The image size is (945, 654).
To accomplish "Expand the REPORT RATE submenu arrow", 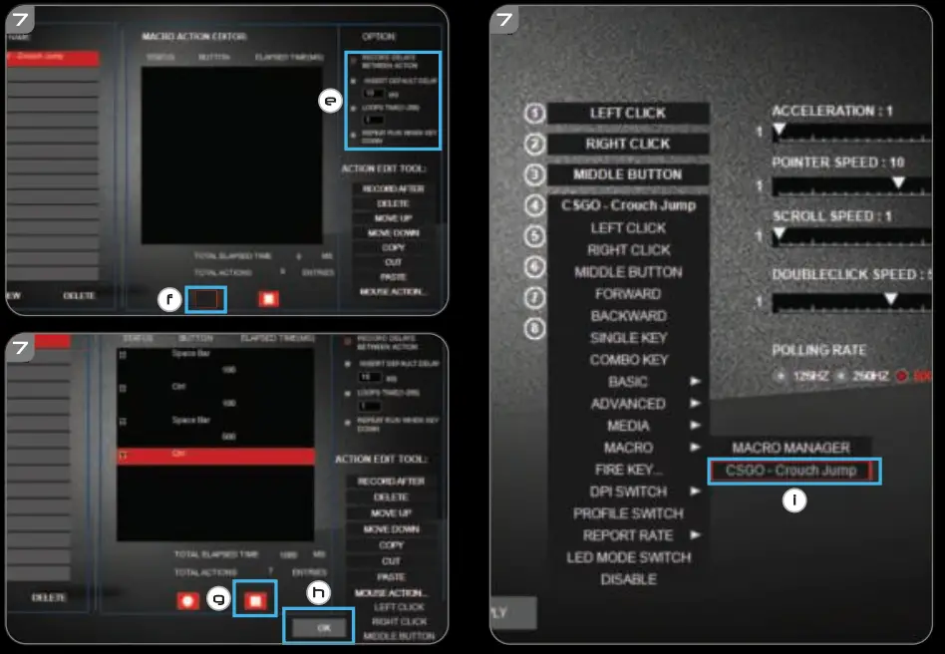I will point(696,535).
